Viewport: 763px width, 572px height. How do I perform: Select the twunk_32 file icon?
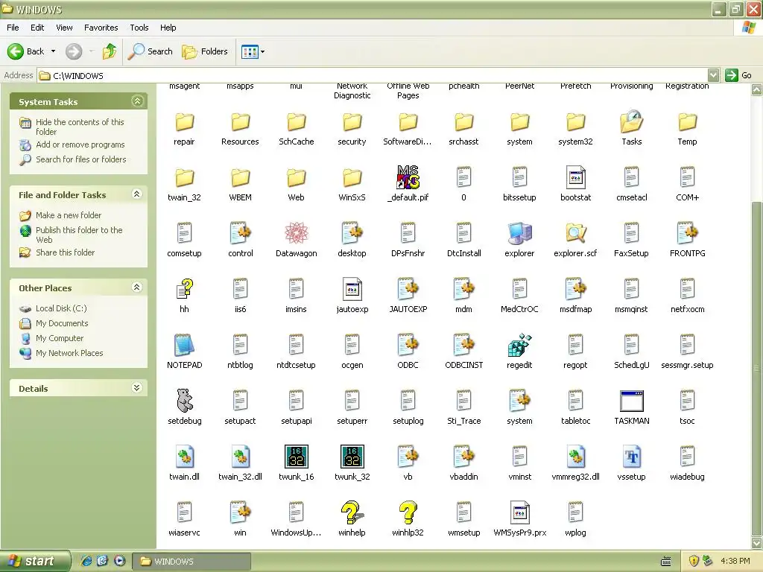(x=352, y=457)
